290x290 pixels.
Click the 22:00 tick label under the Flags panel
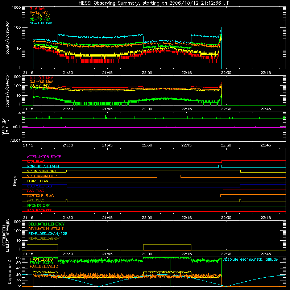point(147,218)
